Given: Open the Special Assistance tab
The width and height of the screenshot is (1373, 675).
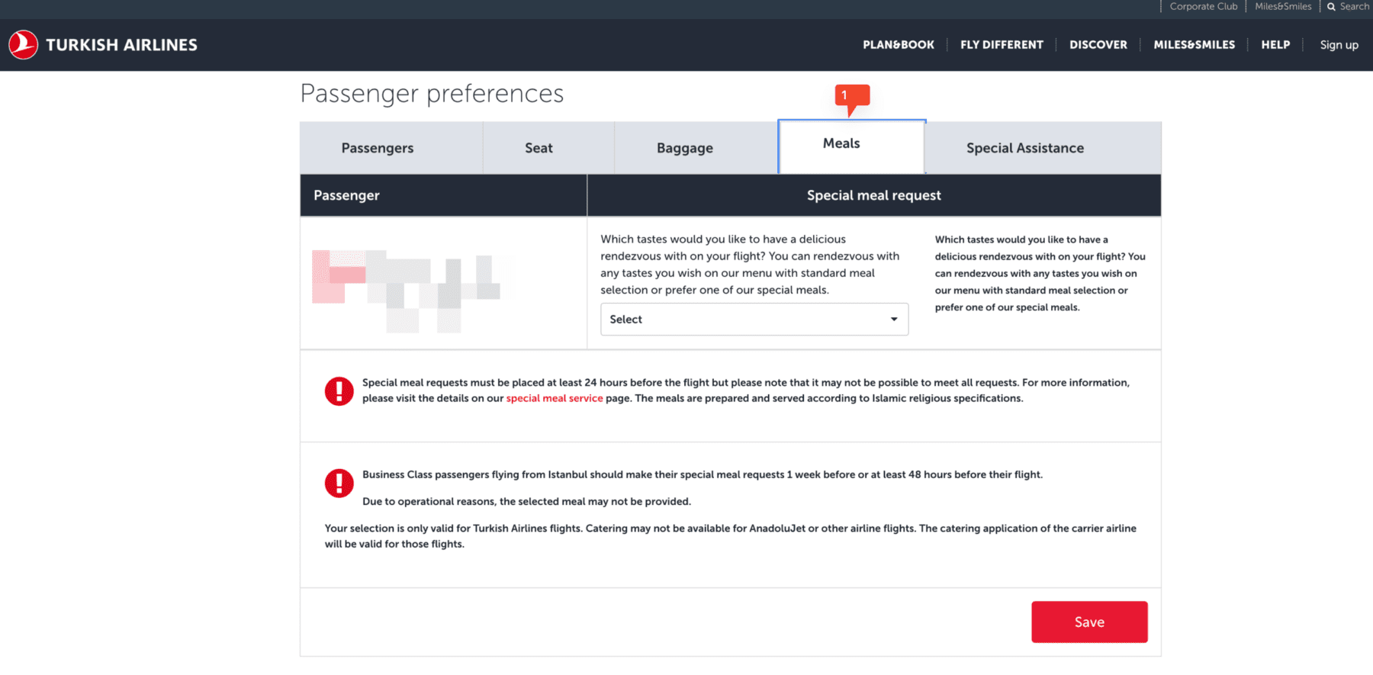Looking at the screenshot, I should (x=1043, y=148).
